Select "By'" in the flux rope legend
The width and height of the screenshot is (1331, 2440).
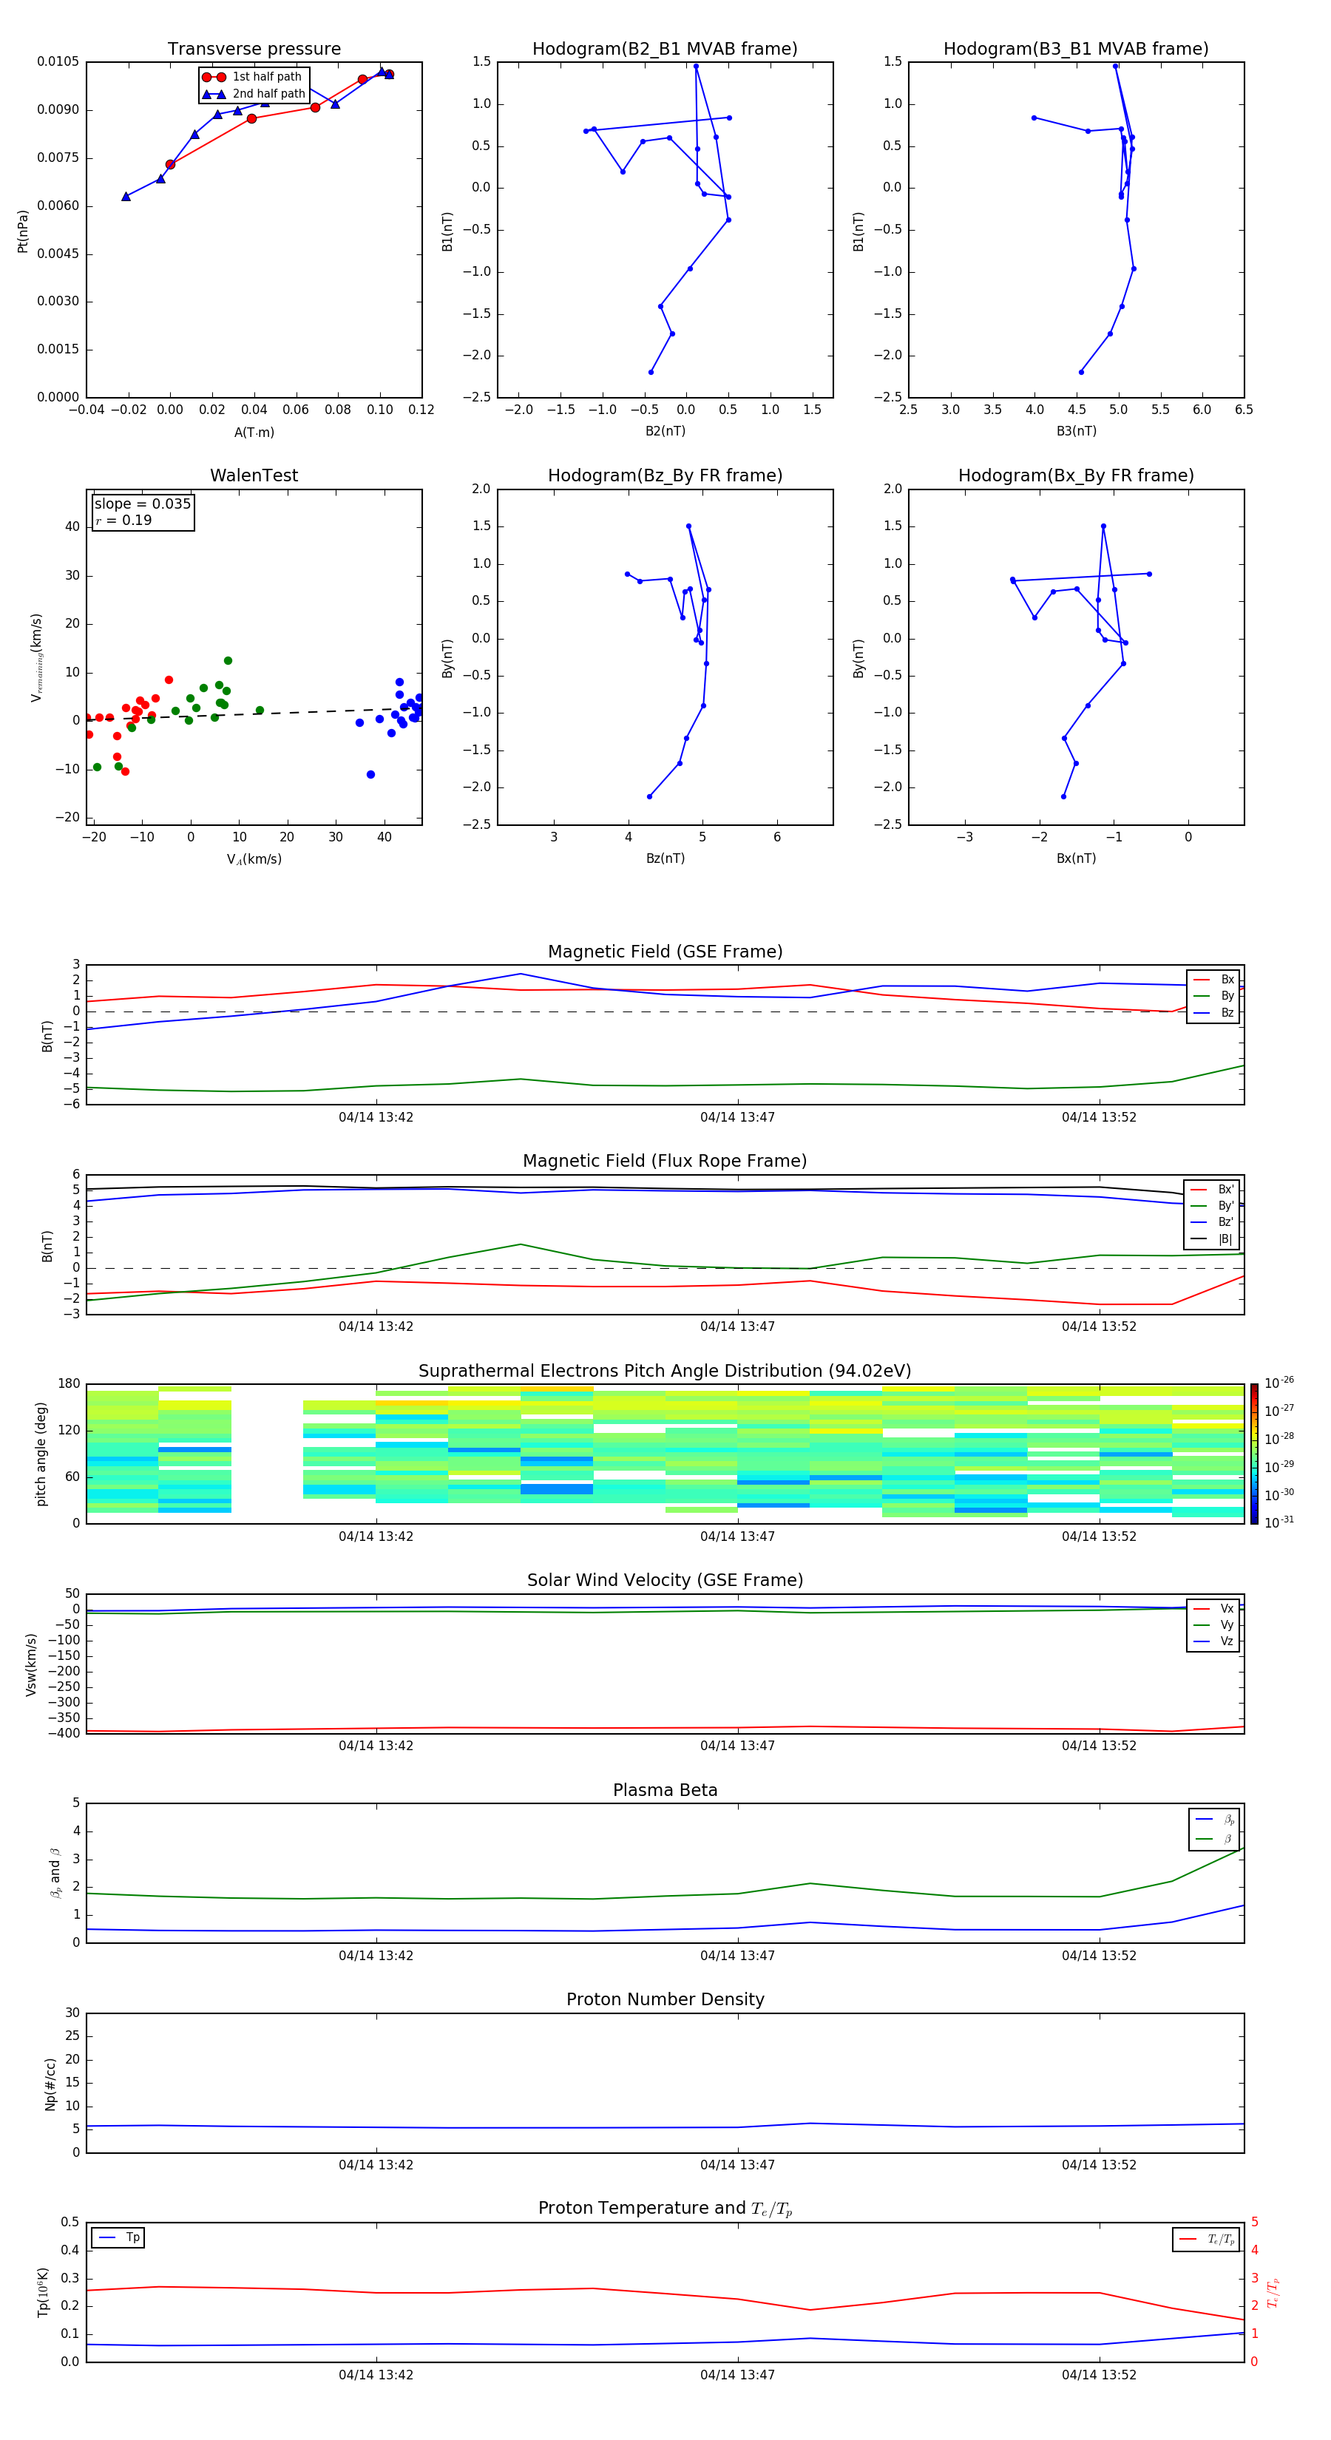click(x=1213, y=1206)
